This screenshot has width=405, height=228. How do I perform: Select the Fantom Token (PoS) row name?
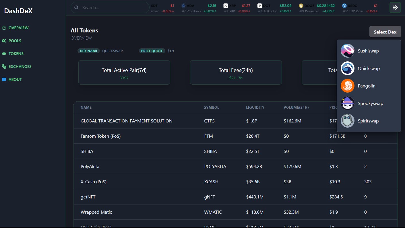pyautogui.click(x=100, y=136)
